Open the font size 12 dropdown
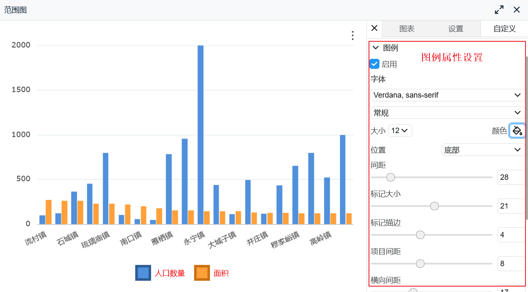Viewport: 528px width, 292px height. pos(400,131)
